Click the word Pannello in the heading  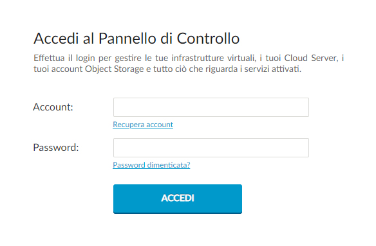coord(127,39)
